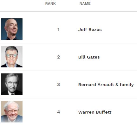
Task: Sort the list by the RANK column header
Action: coord(50,3)
